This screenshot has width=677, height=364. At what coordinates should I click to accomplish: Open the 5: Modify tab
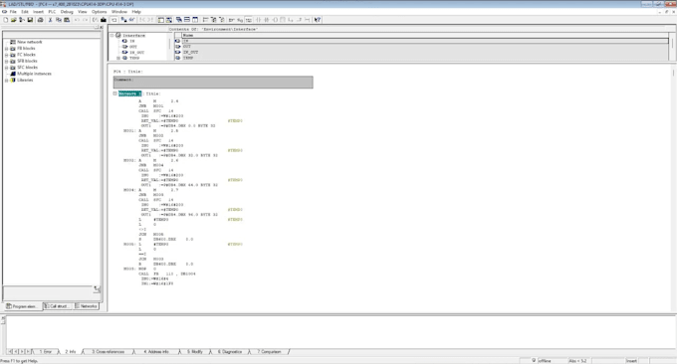(195, 352)
